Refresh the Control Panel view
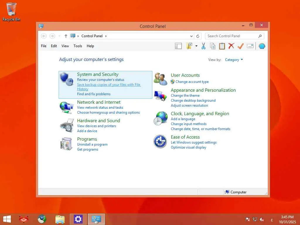This screenshot has width=300, height=225. 198,36
